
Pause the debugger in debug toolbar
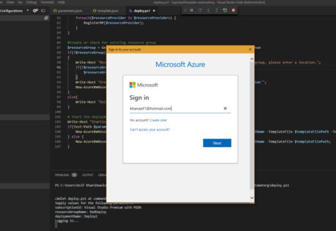(192, 10)
